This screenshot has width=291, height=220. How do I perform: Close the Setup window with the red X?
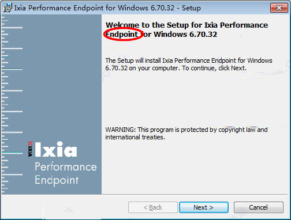pyautogui.click(x=279, y=7)
